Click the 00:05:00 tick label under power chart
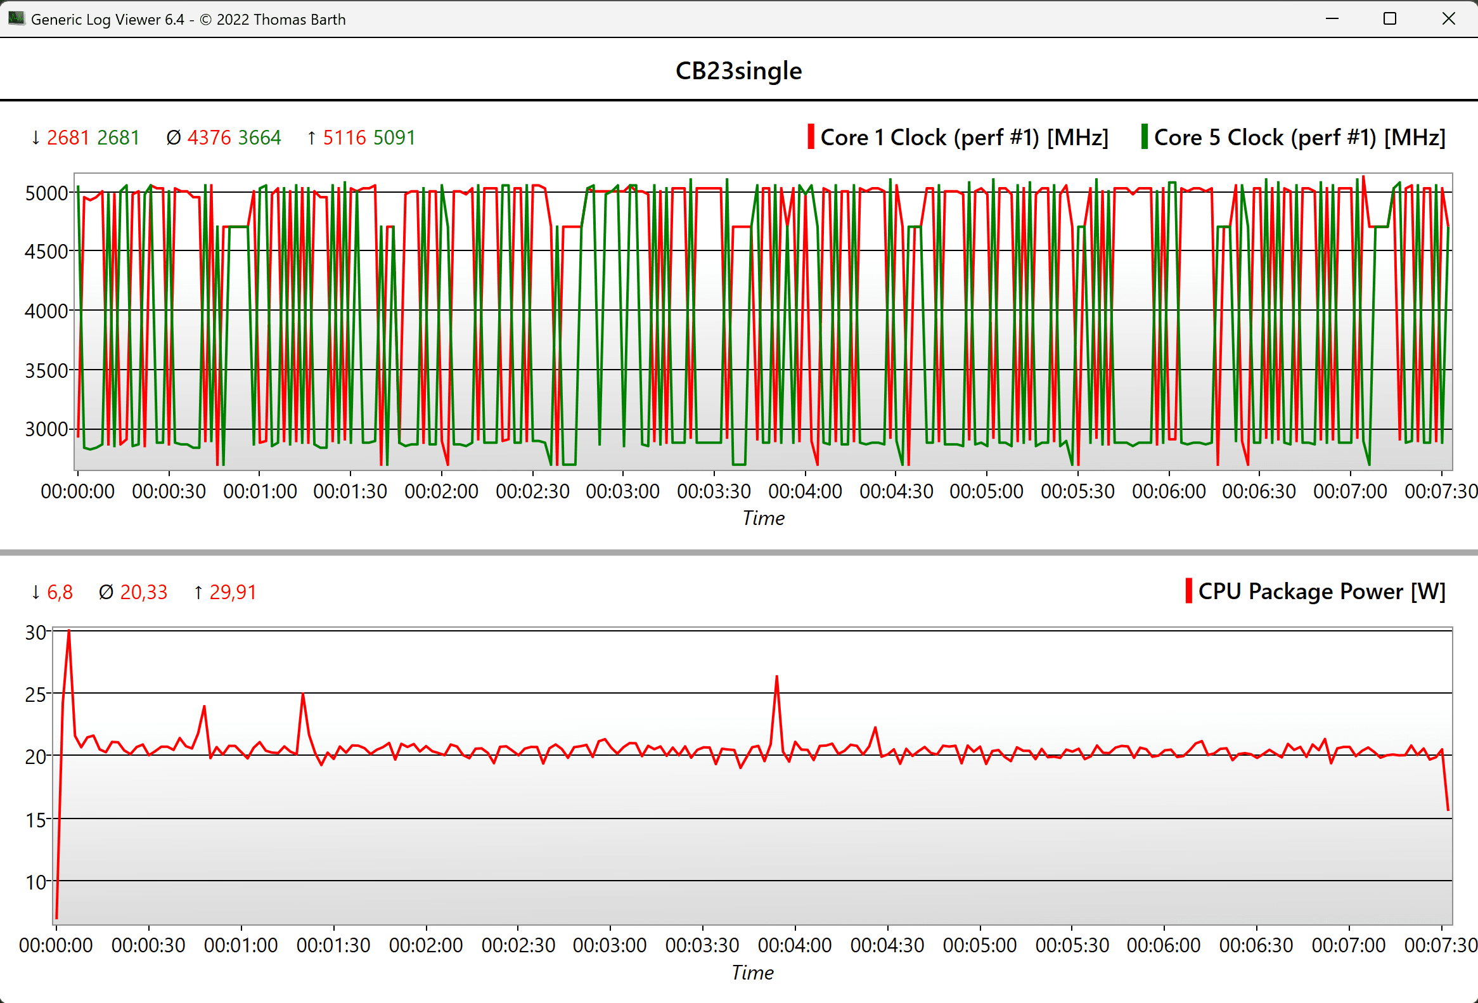1478x1003 pixels. click(x=980, y=945)
